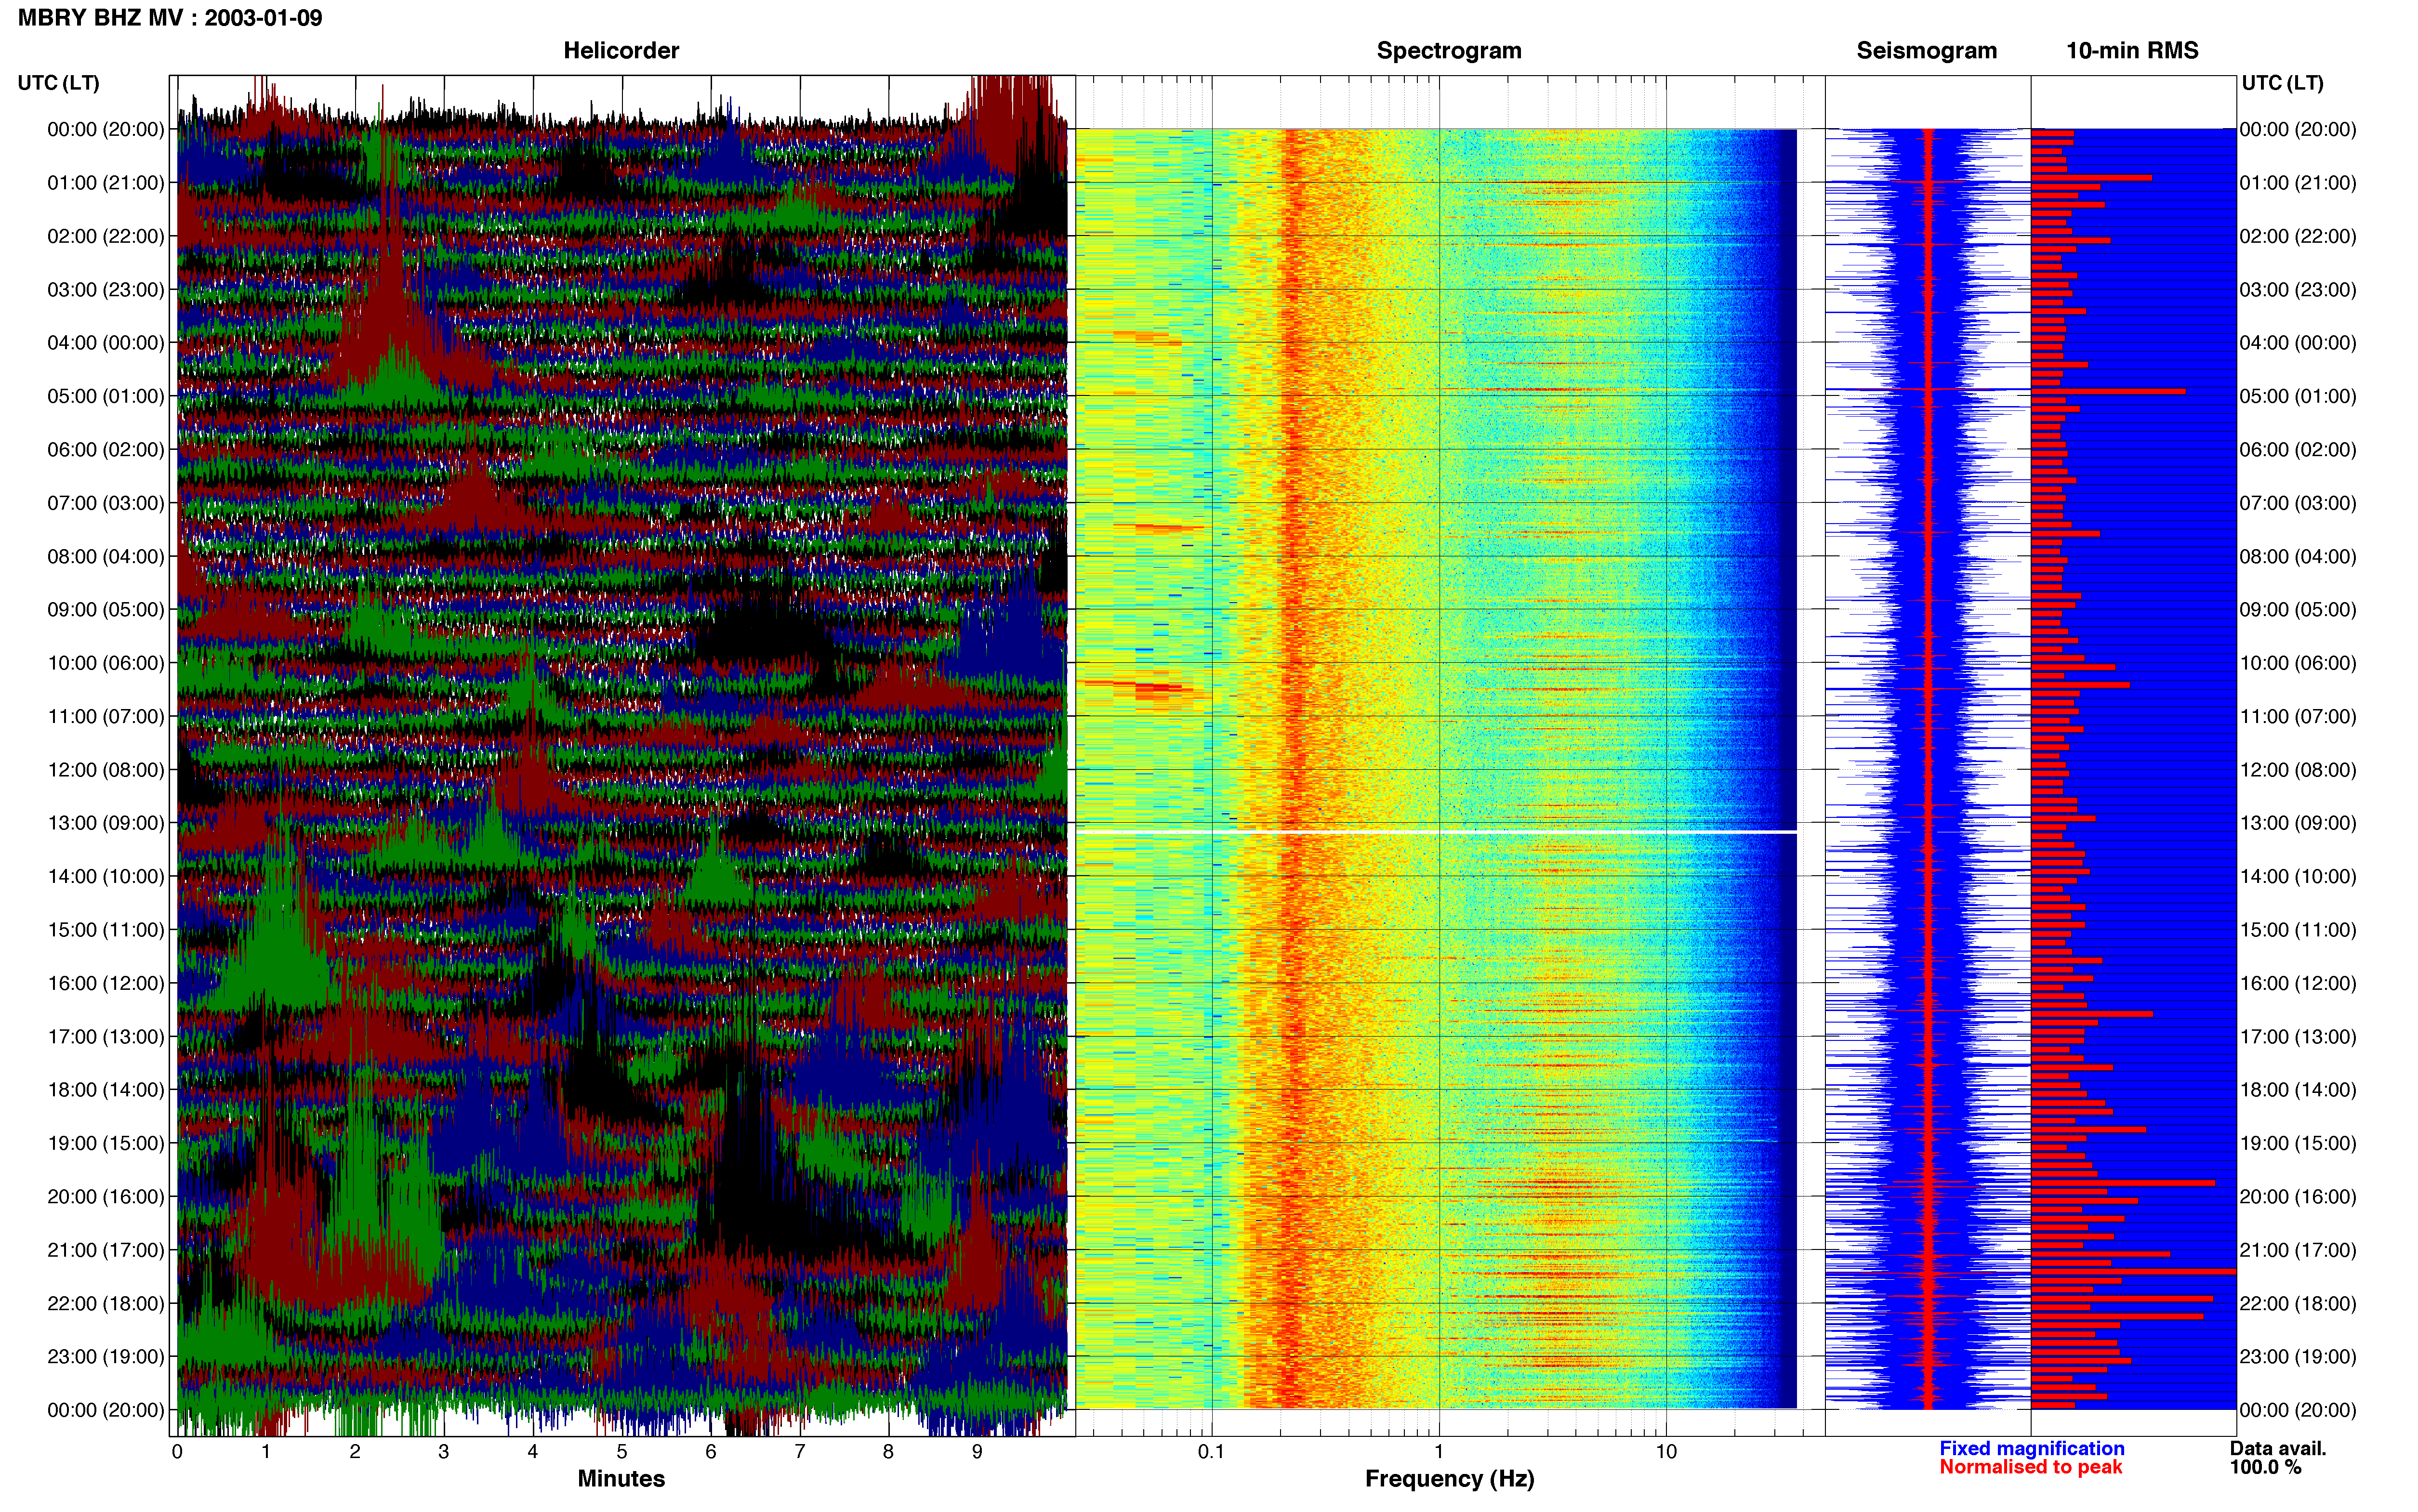The image size is (2418, 1512).
Task: Click the 10-min RMS panel heading
Action: coord(2132,51)
